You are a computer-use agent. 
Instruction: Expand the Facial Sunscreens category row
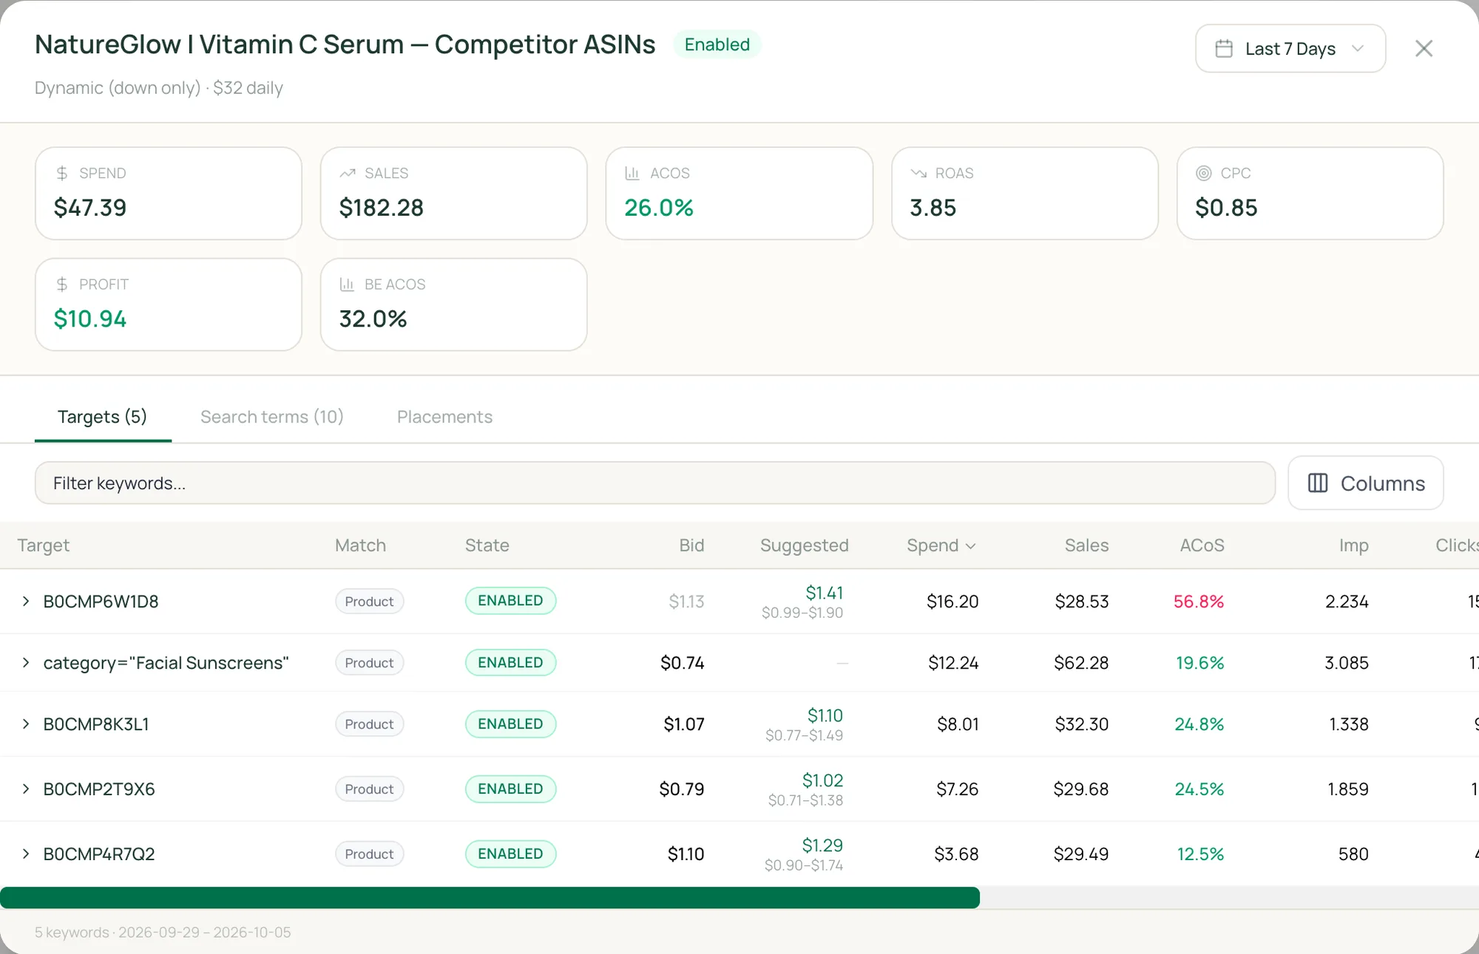pos(26,663)
